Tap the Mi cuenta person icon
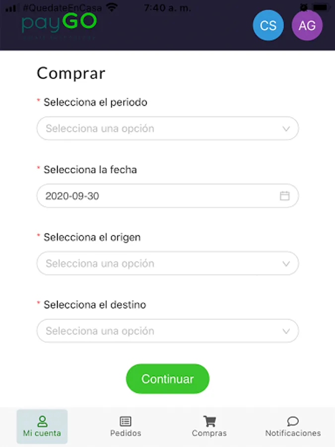Image resolution: width=335 pixels, height=447 pixels. [x=42, y=421]
